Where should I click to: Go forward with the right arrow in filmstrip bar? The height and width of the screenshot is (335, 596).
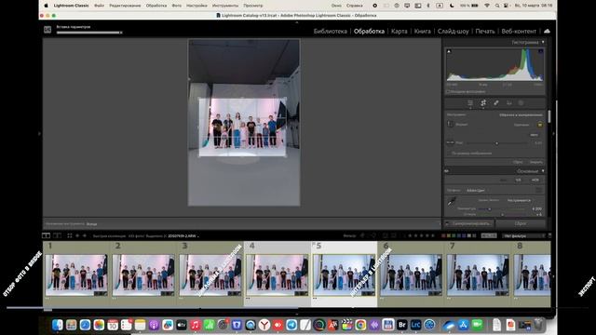point(85,235)
